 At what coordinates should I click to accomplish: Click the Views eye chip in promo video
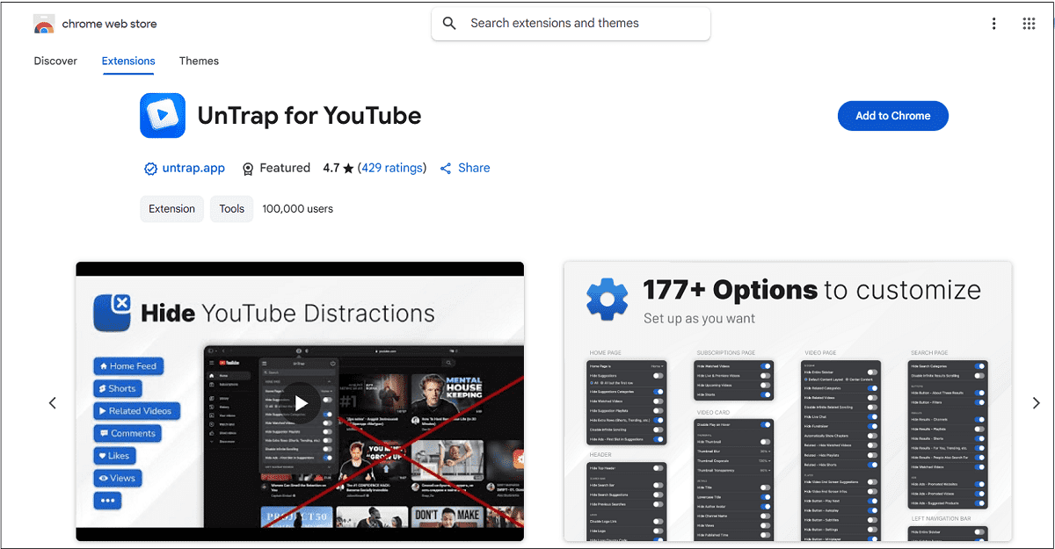coord(118,478)
